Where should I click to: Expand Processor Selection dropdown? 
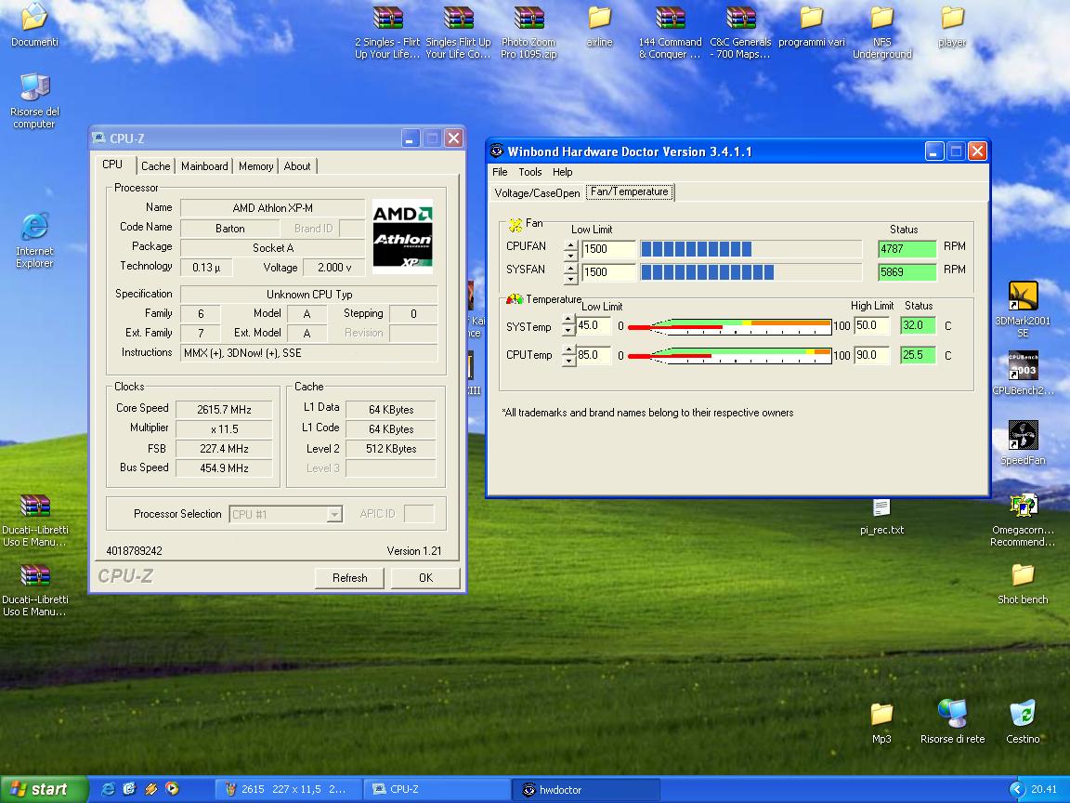coord(333,514)
